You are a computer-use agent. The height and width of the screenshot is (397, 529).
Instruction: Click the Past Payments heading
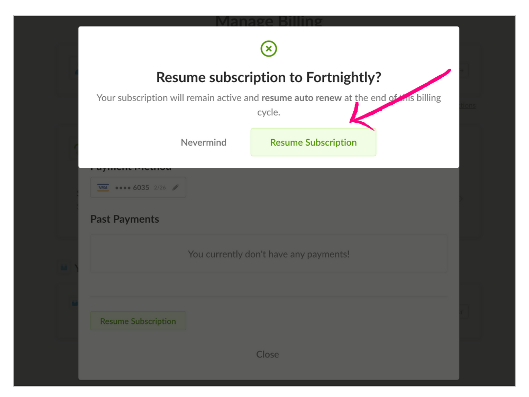125,219
